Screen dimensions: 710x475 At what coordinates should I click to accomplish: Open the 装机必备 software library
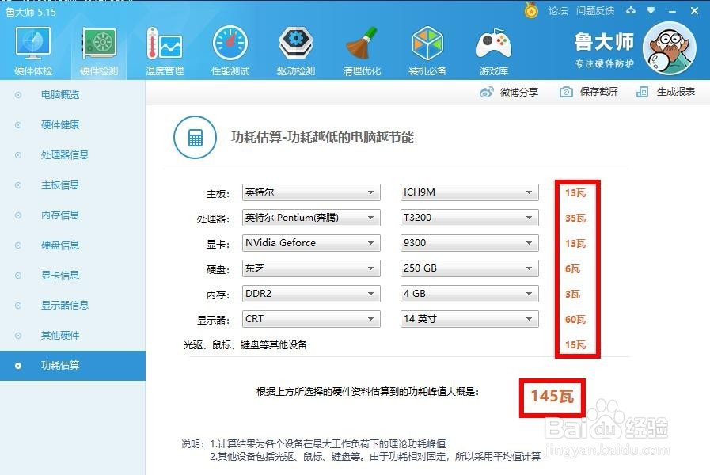(427, 47)
